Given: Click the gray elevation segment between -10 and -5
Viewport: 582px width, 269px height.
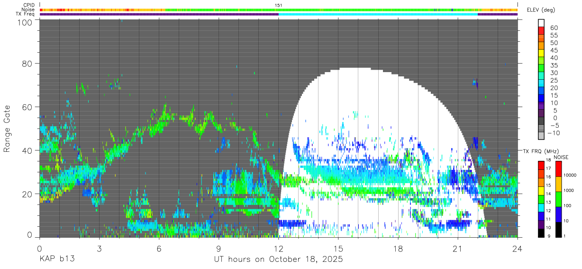Looking at the screenshot, I should (541, 128).
